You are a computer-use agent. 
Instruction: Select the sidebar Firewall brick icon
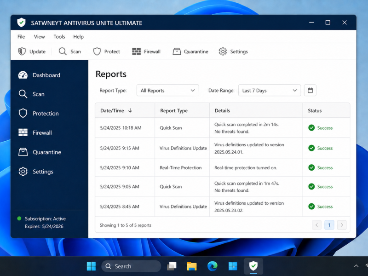coord(23,132)
